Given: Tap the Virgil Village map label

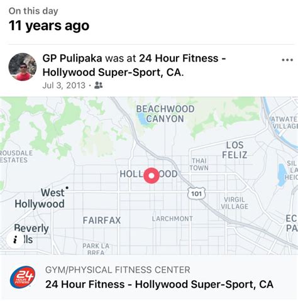Looking at the screenshot, I should click(x=235, y=203).
